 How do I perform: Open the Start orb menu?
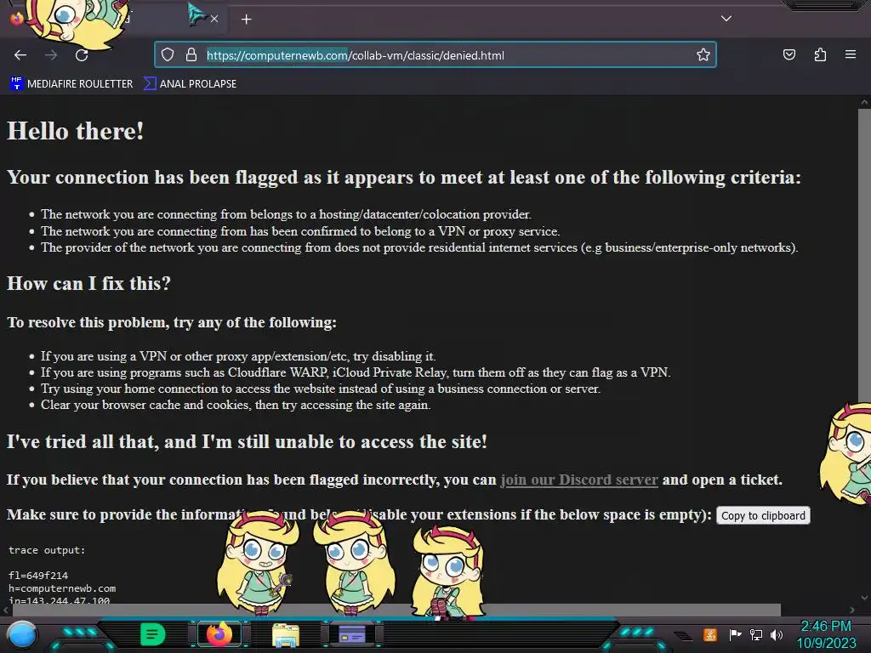coord(22,634)
